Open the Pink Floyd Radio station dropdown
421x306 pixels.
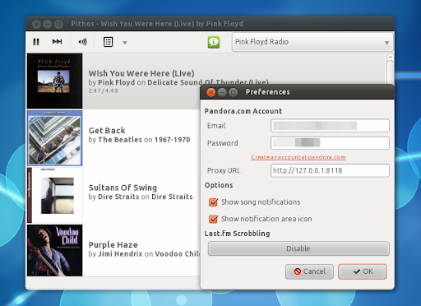click(312, 42)
